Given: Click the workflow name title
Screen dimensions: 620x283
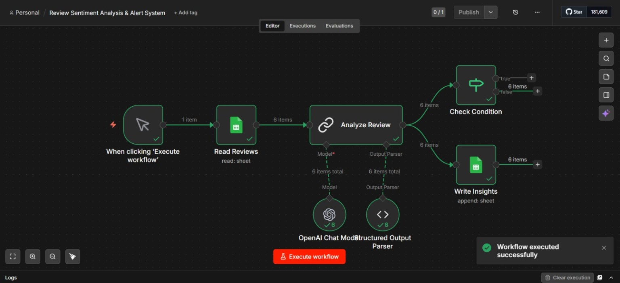Looking at the screenshot, I should pos(107,13).
